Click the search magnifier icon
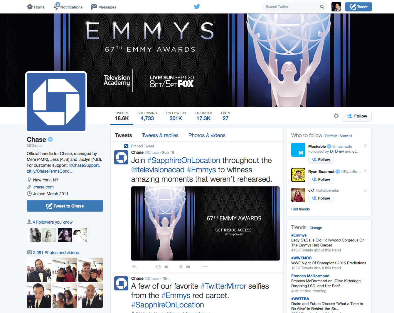 pos(322,7)
